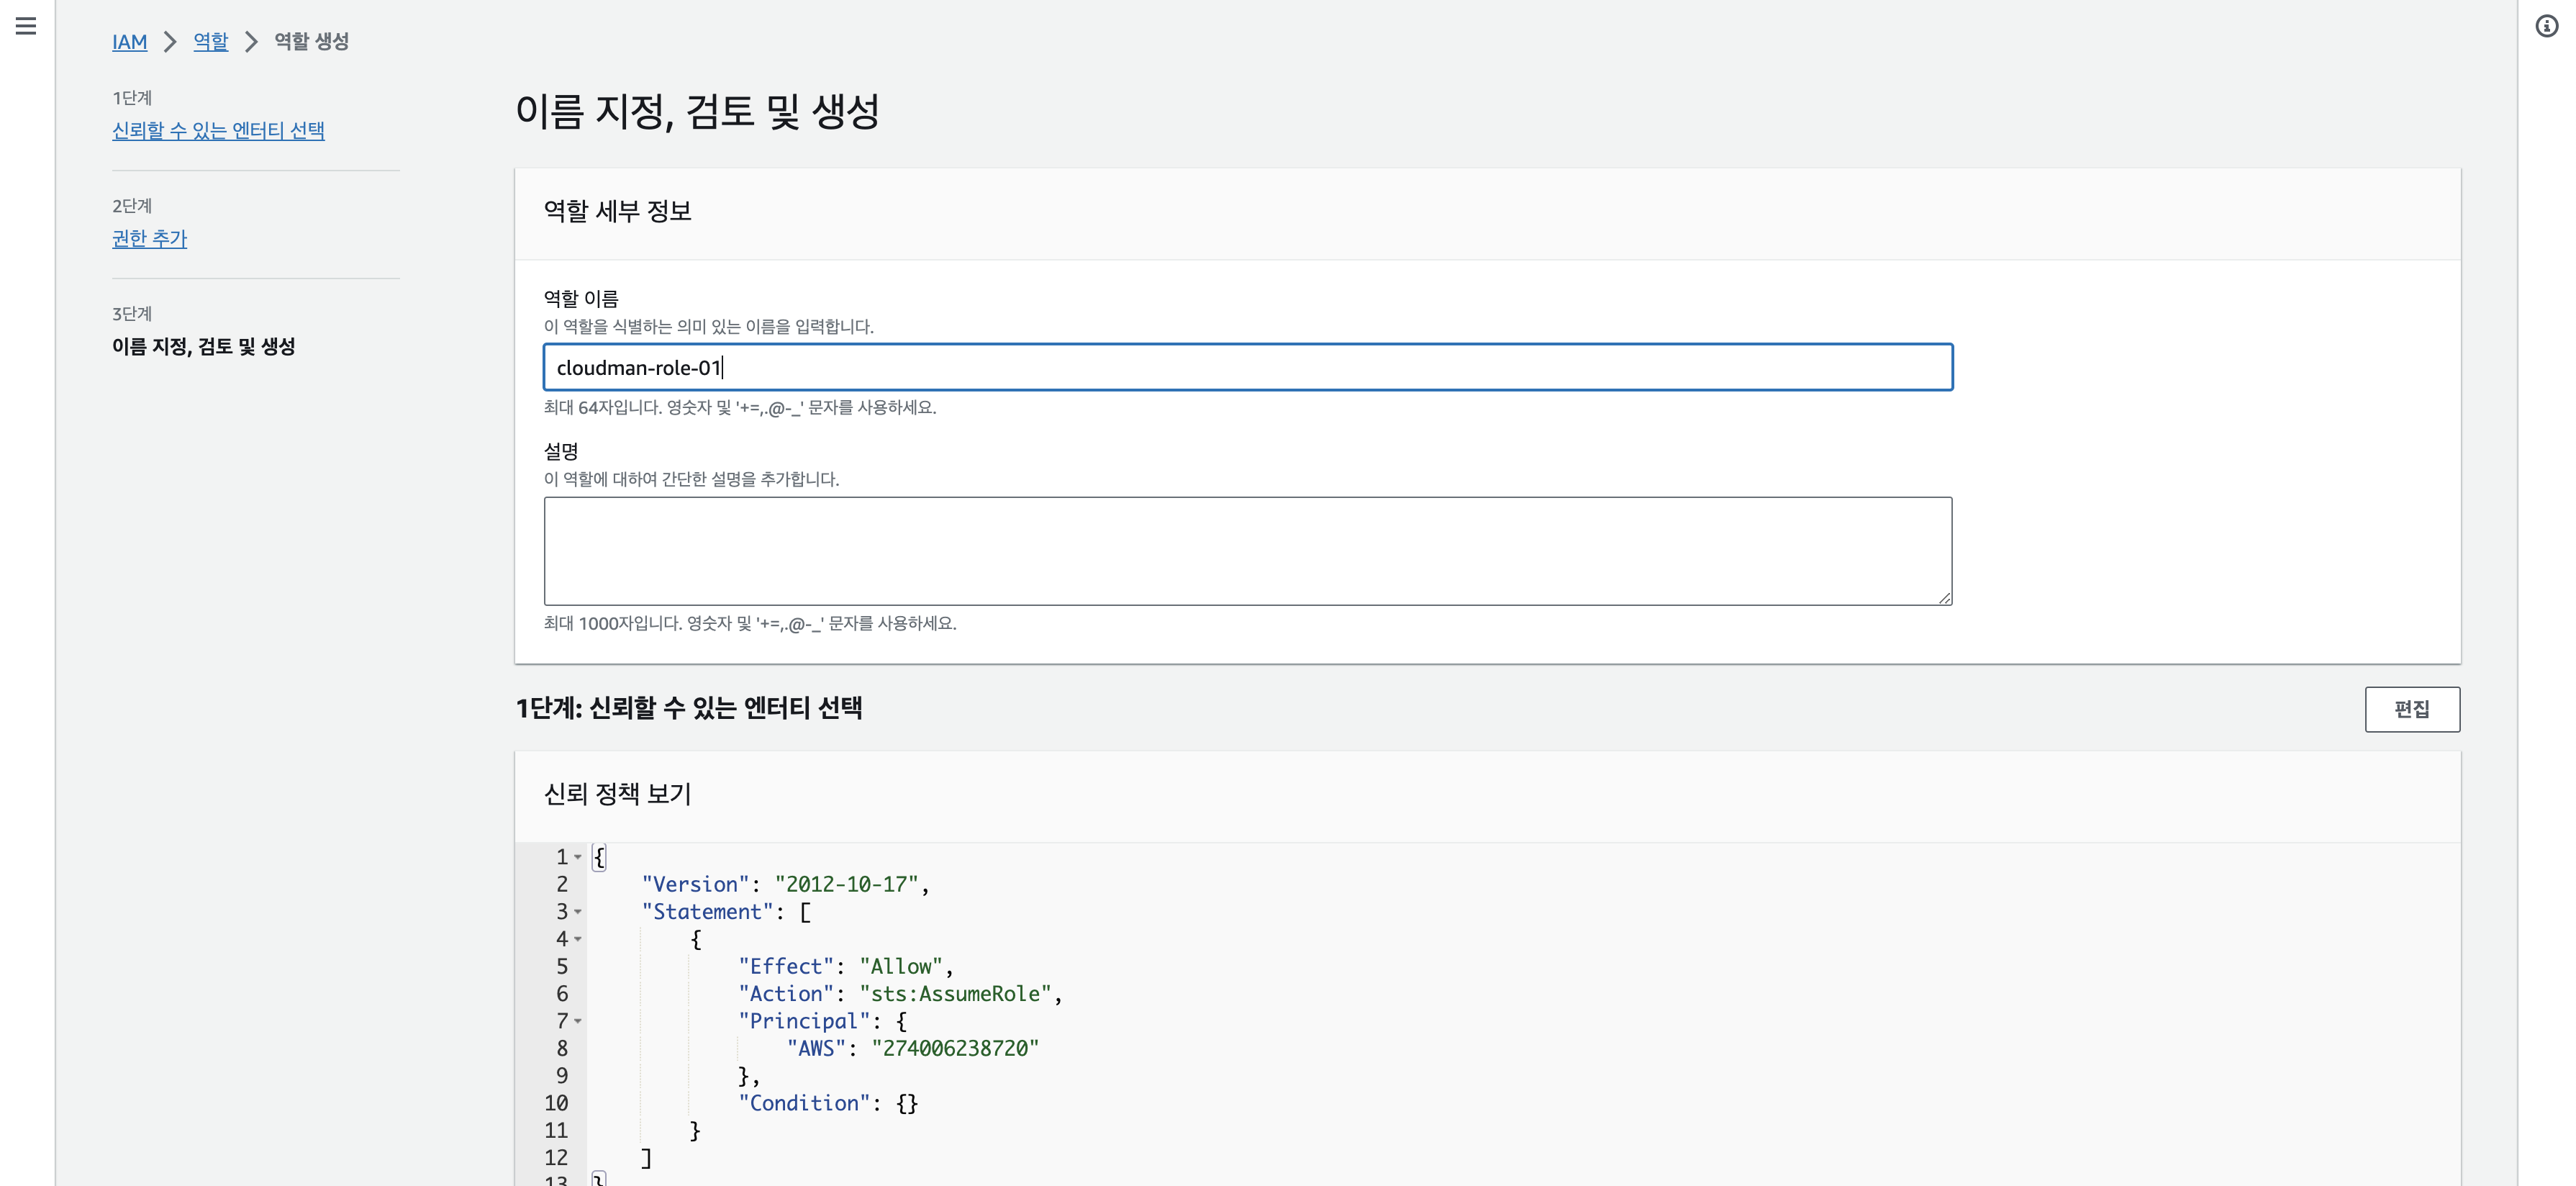The height and width of the screenshot is (1186, 2576).
Task: Collapse code fold arrow at line 1
Action: (x=578, y=857)
